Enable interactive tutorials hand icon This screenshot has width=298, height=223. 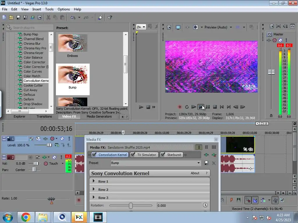tap(100, 18)
